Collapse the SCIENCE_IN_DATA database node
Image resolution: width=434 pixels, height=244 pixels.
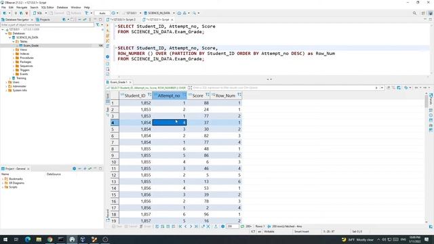10,37
